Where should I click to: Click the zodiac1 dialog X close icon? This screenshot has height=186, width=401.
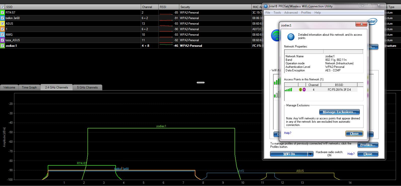click(x=361, y=24)
